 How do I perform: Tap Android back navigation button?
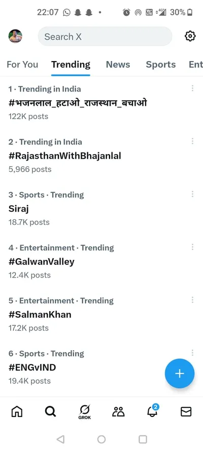tap(60, 439)
